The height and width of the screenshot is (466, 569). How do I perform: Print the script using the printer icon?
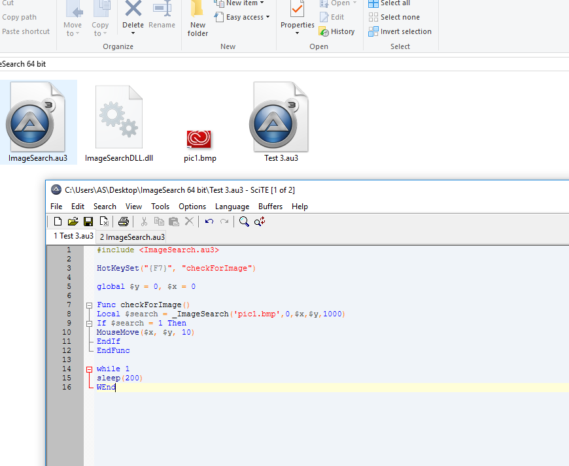point(123,222)
